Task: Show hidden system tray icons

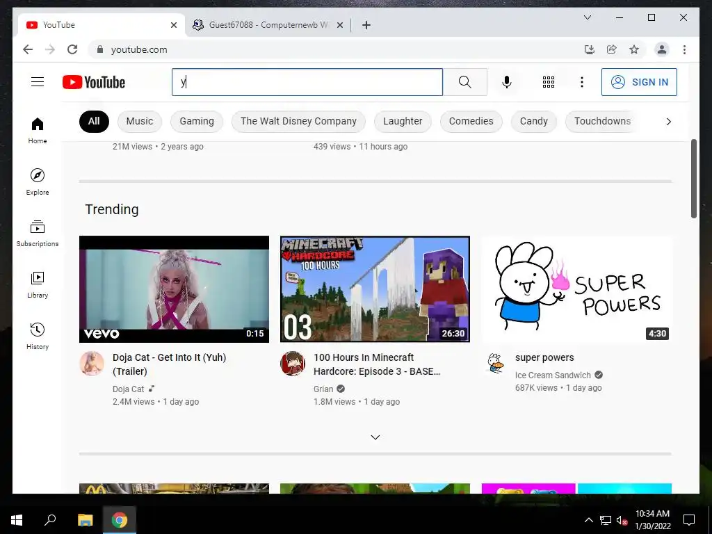Action: (x=588, y=520)
